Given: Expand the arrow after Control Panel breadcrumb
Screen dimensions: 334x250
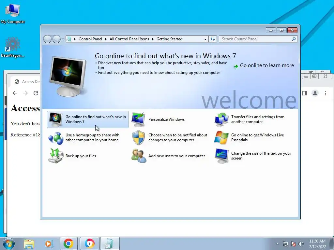Looking at the screenshot, I should click(x=106, y=39).
